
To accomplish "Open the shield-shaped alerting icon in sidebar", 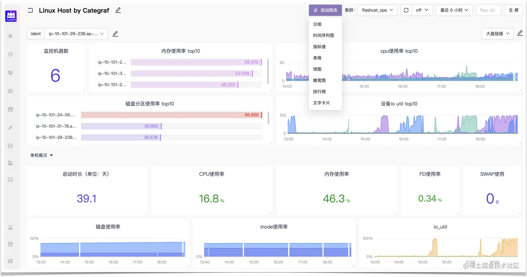I will 10,54.
